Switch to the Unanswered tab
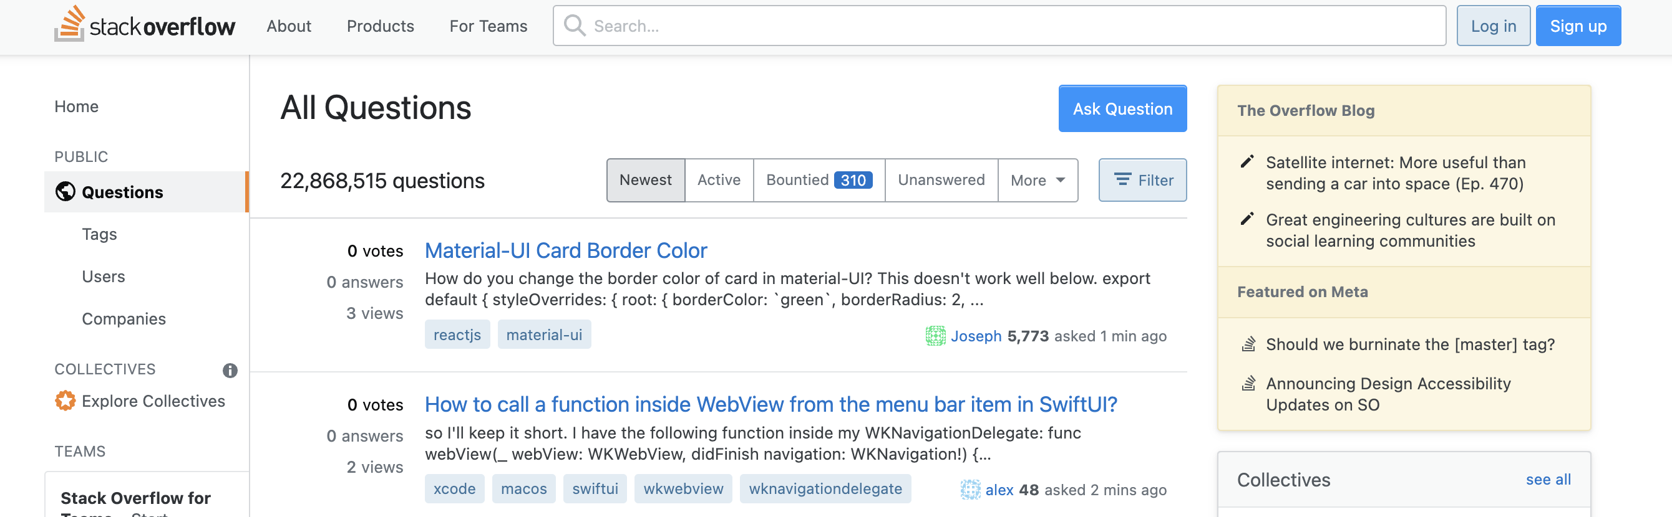 (x=941, y=180)
